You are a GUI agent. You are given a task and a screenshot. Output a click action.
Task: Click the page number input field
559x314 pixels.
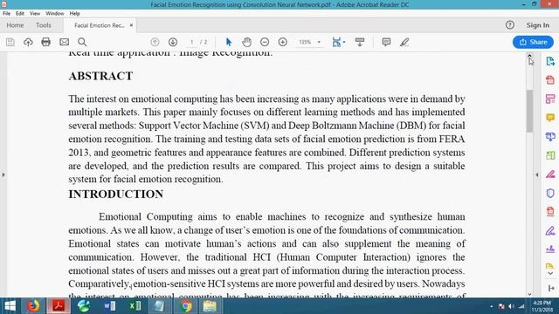coord(192,42)
